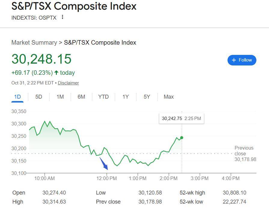Switch to the 5Y chart range
Screen dimensions: 269x209
click(147, 97)
